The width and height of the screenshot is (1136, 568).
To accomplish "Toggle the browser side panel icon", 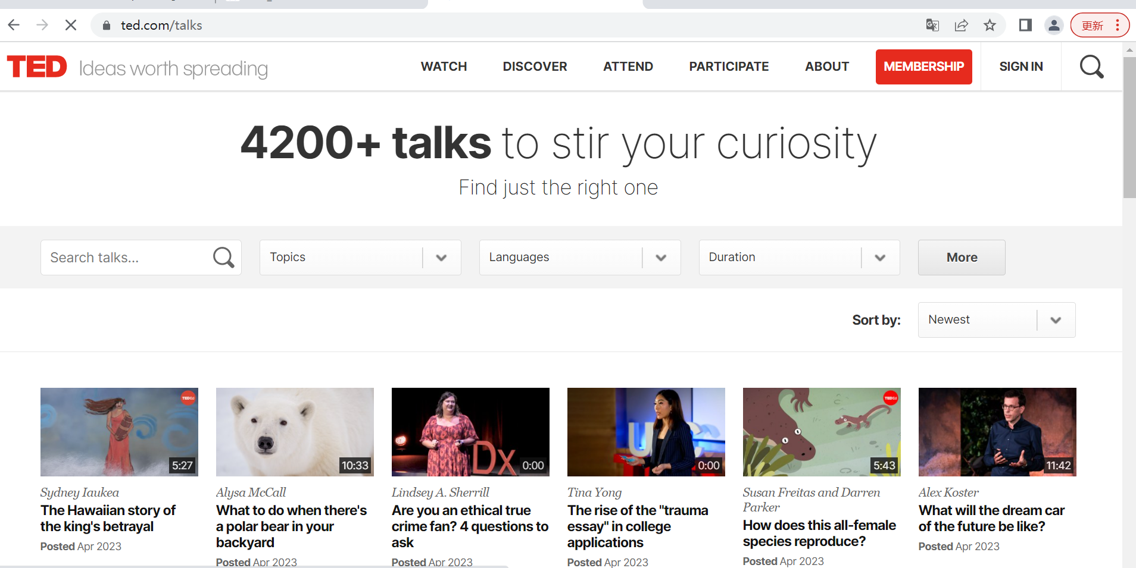I will point(1025,25).
